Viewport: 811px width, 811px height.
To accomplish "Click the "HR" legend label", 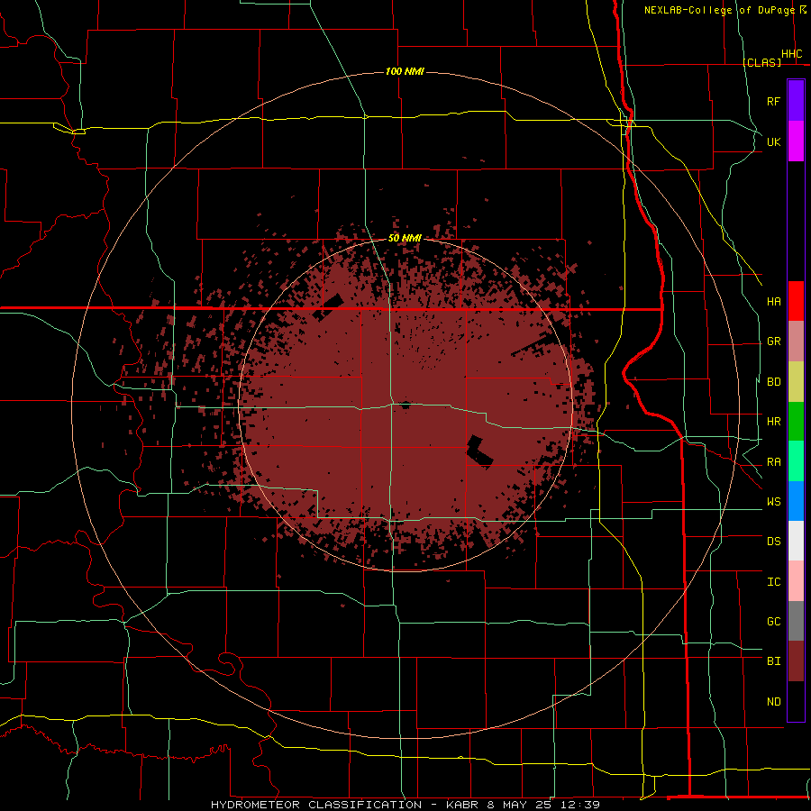I will [x=773, y=422].
